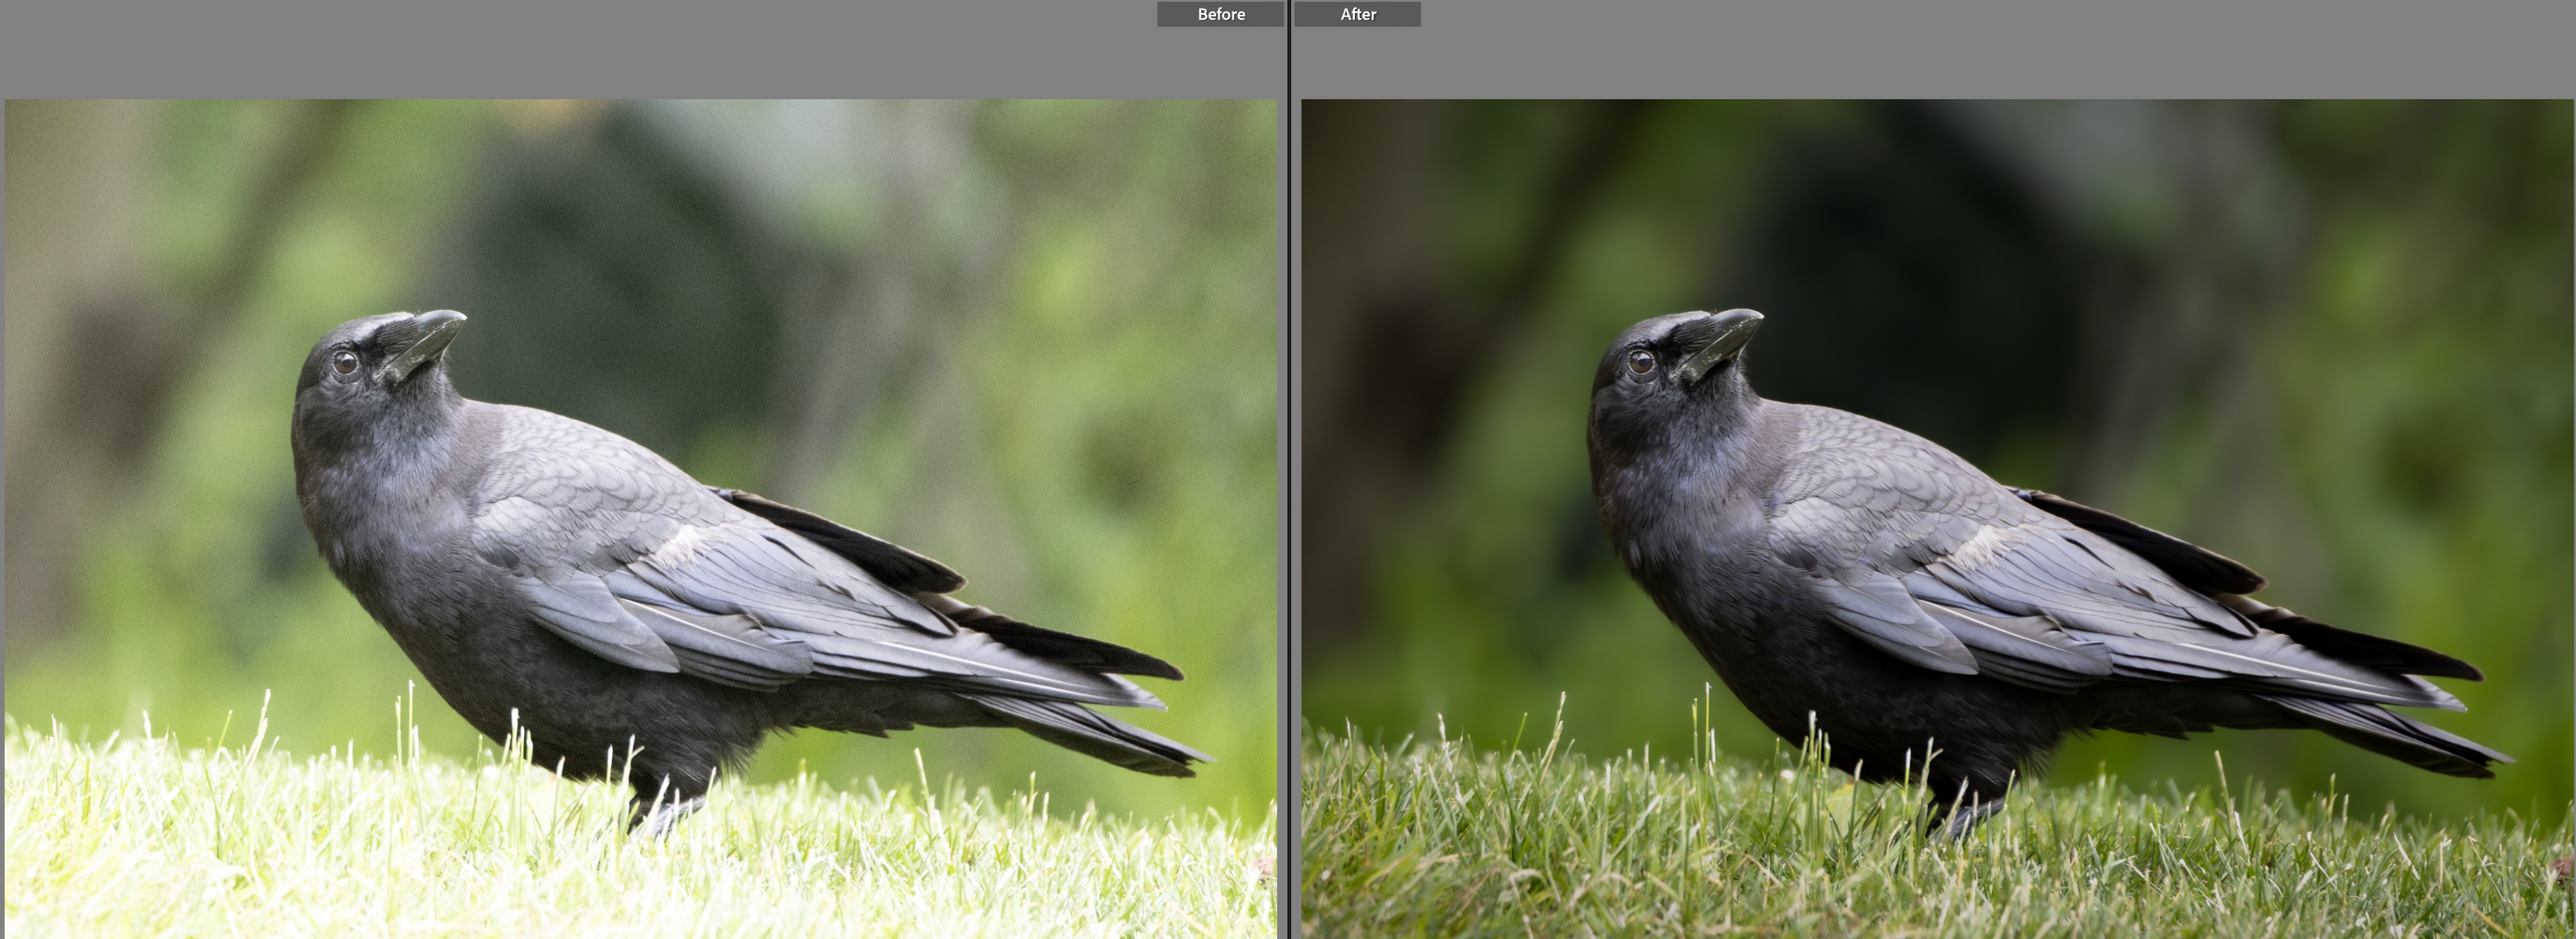Click the After label
This screenshot has width=2576, height=939.
[1357, 14]
